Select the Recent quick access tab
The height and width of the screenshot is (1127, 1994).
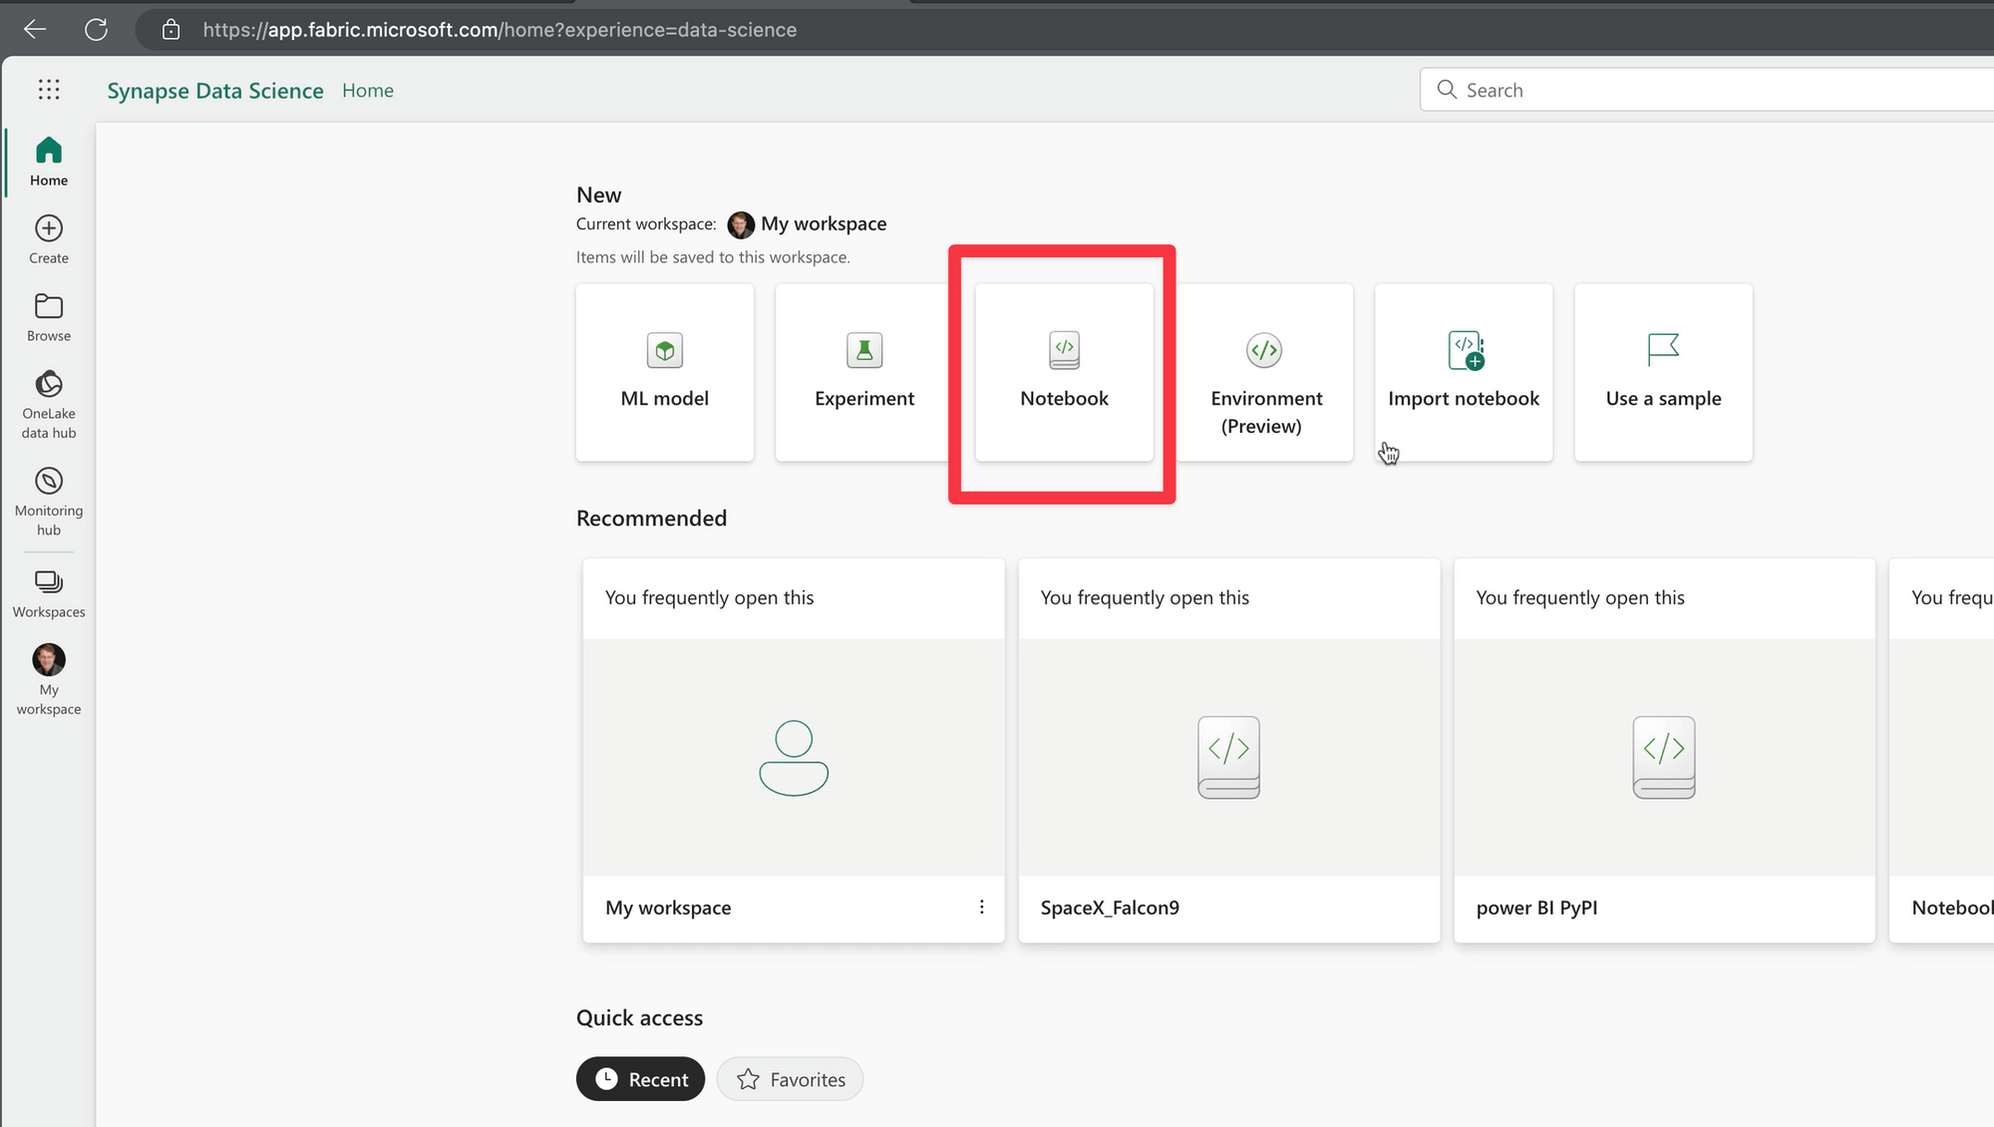tap(641, 1079)
